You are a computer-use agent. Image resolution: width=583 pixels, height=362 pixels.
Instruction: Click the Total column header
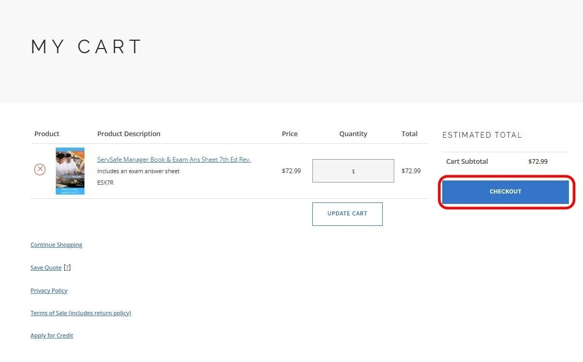409,134
